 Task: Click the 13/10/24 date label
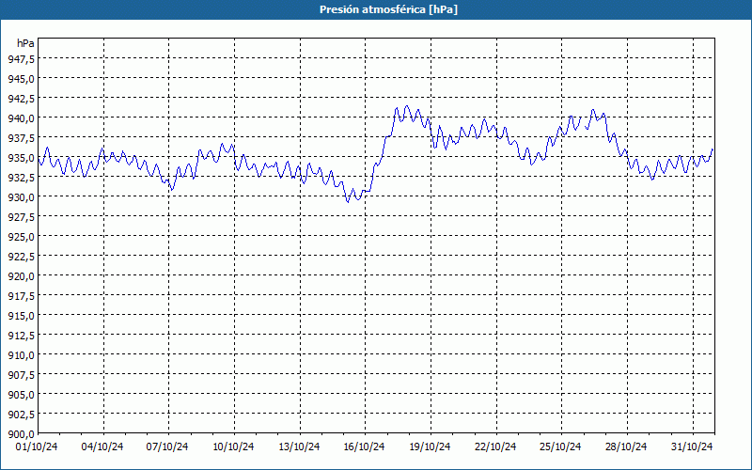tap(299, 446)
